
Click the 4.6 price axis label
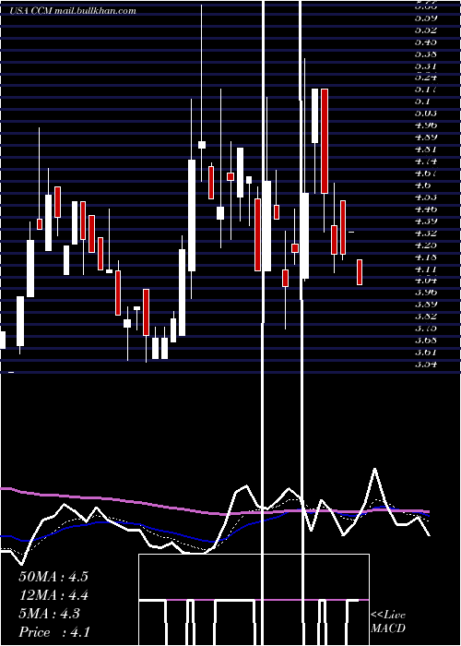pyautogui.click(x=422, y=185)
